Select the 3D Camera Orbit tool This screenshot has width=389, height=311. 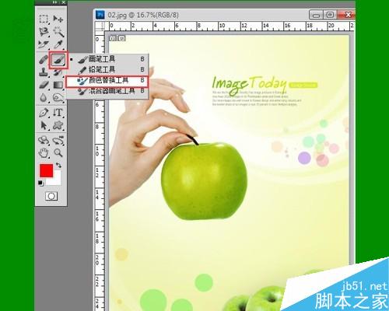pyautogui.click(x=58, y=141)
